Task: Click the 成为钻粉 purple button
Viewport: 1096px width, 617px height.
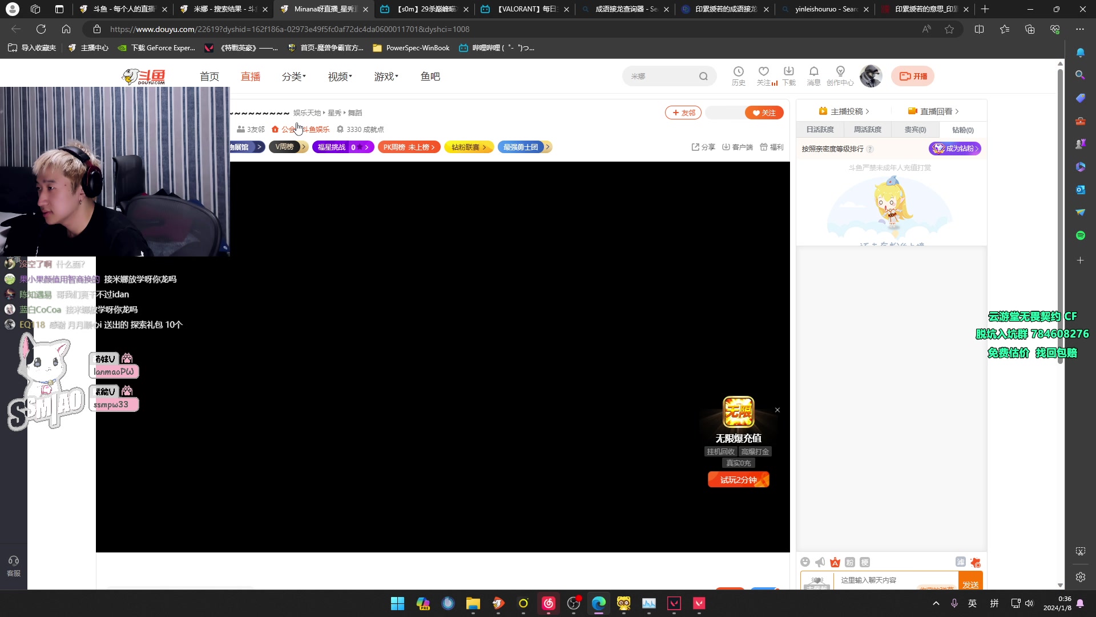Action: point(955,149)
